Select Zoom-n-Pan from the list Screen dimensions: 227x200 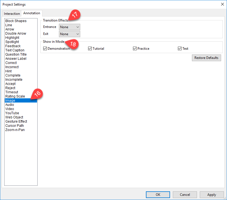[x=15, y=130]
